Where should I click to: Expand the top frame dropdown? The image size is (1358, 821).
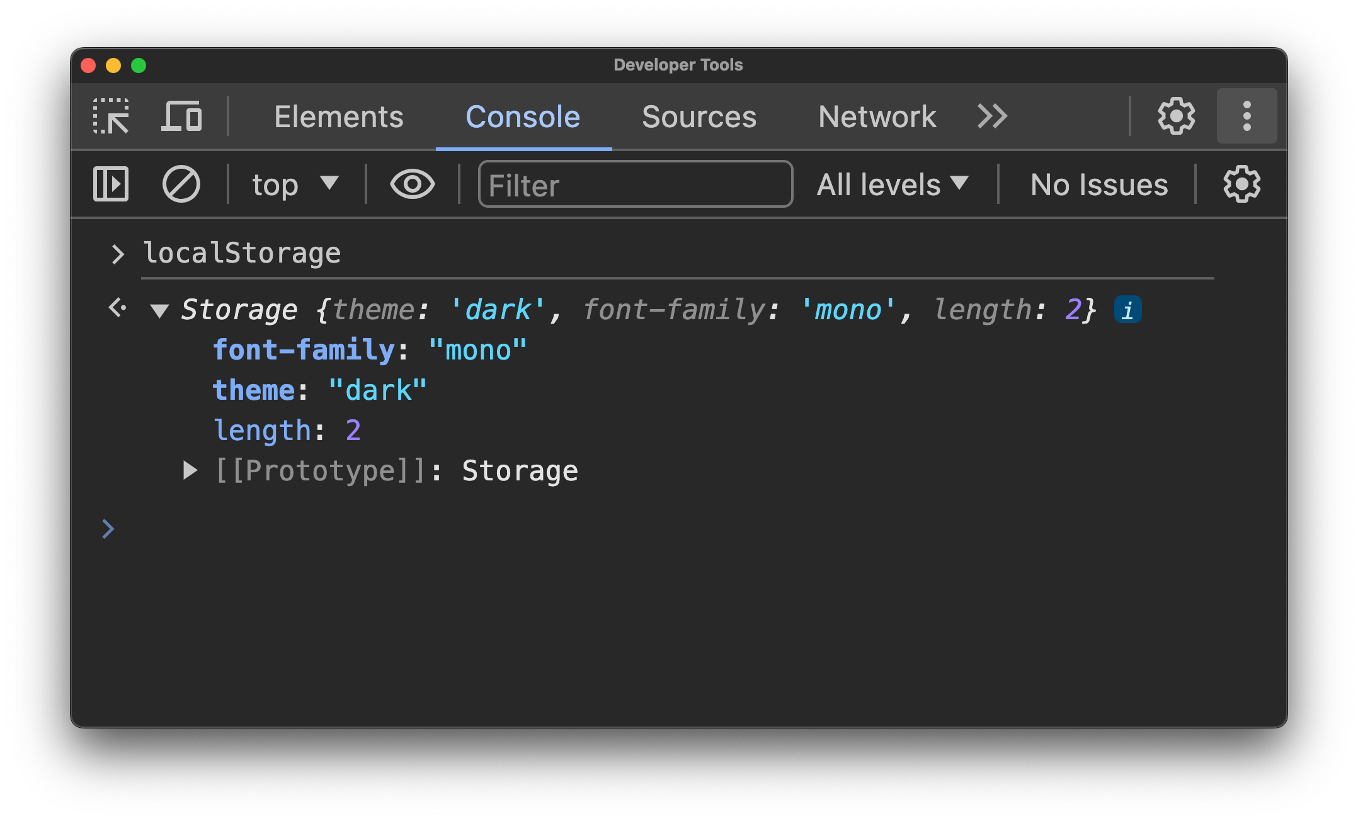point(295,186)
